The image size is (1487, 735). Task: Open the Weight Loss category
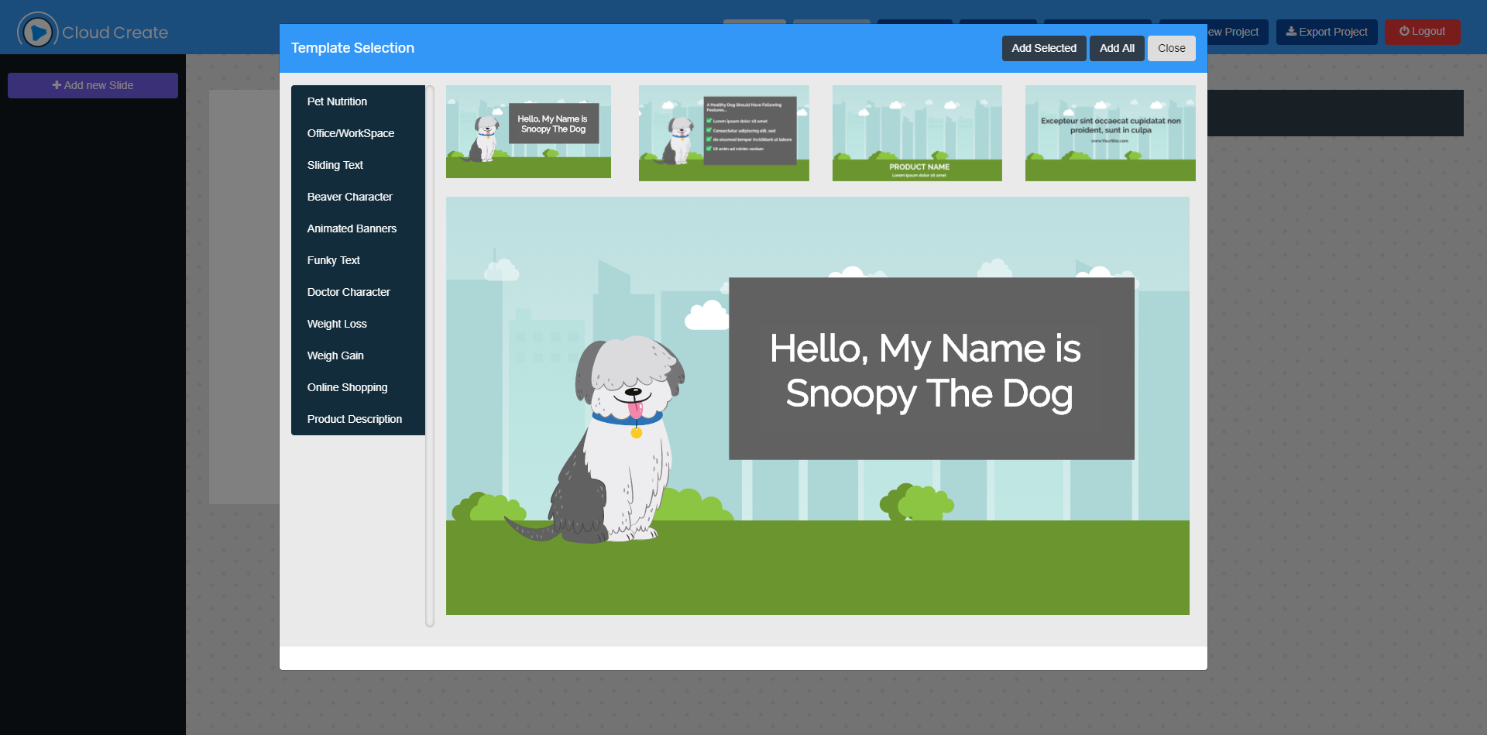tap(337, 324)
